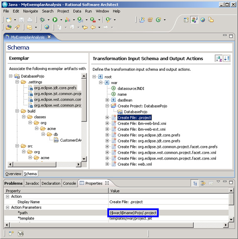Select Create File: ibm-web-ext.xmi action
This screenshot has width=238, height=239.
pyautogui.click(x=141, y=129)
